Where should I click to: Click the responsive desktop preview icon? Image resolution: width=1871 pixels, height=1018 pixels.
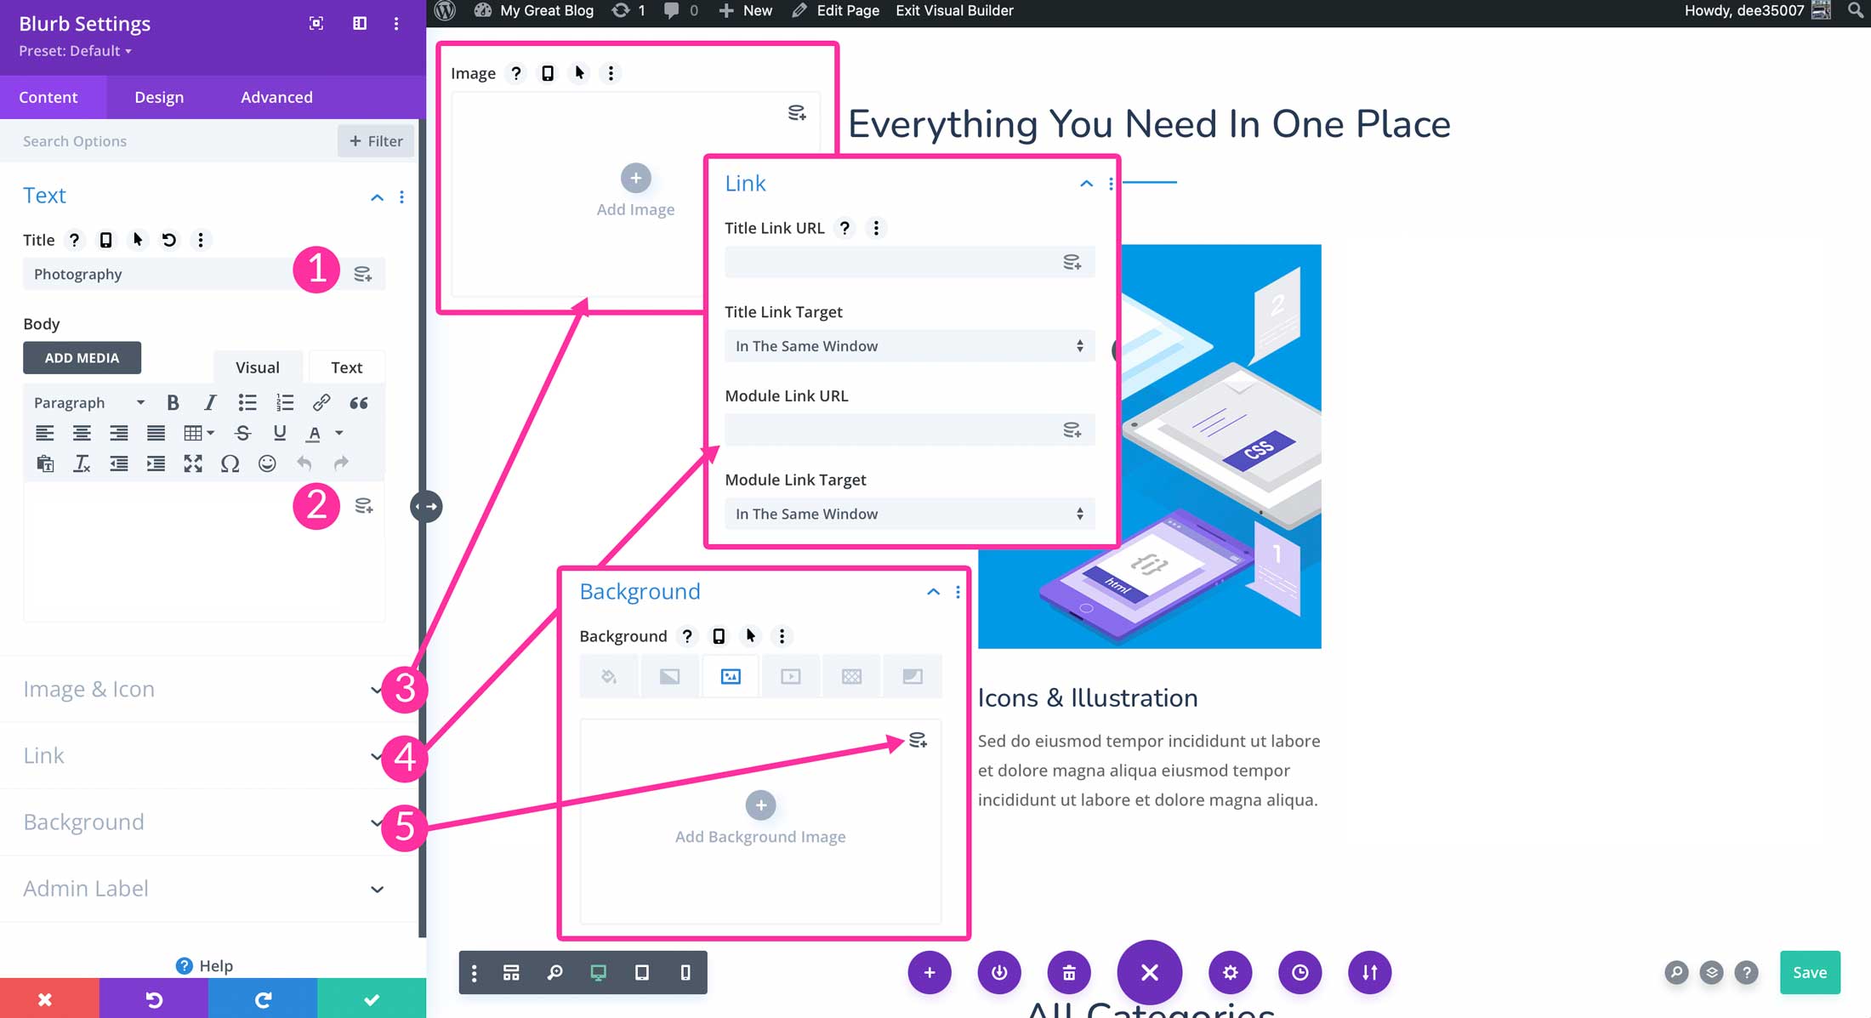[x=598, y=971]
